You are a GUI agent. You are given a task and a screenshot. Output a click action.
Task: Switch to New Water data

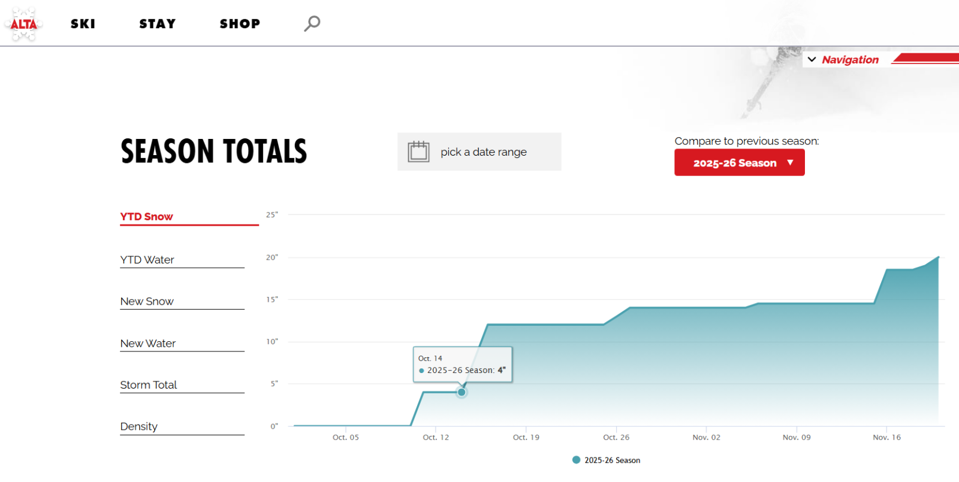(148, 343)
